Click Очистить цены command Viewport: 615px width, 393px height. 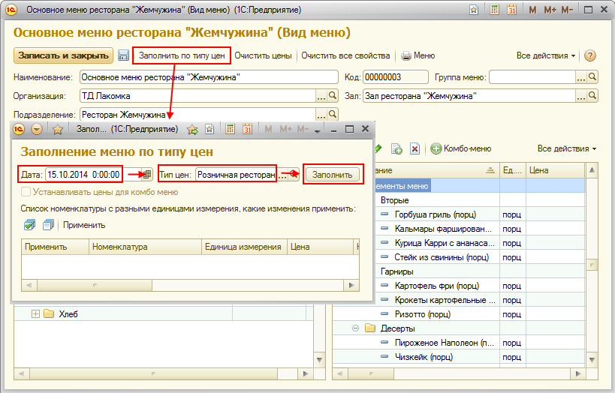point(263,56)
